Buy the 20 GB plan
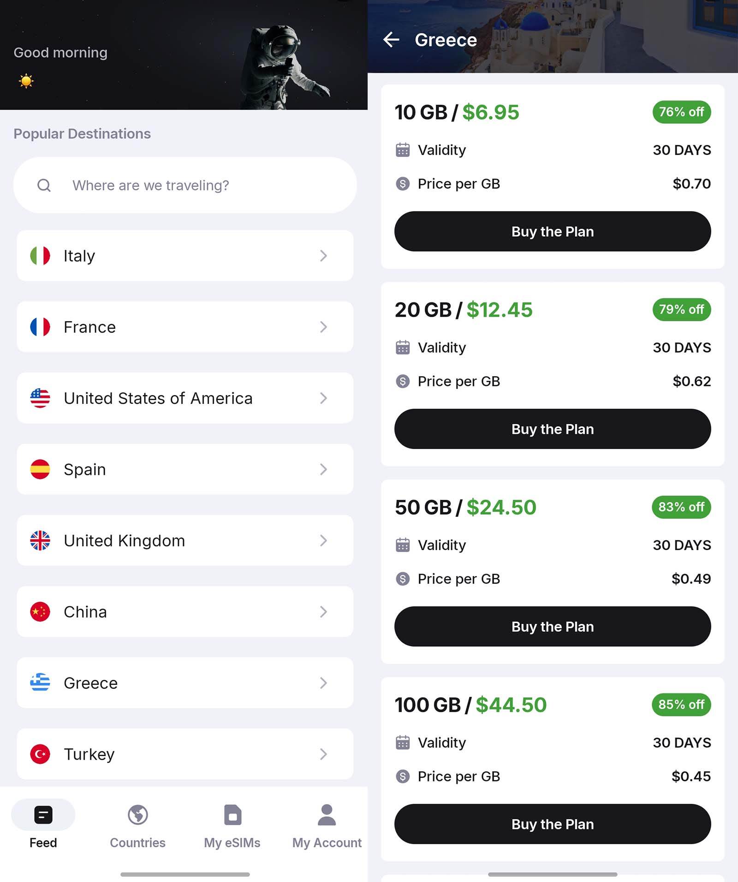Viewport: 738px width, 882px height. (553, 429)
